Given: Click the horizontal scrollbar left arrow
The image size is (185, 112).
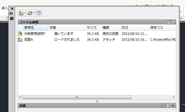Looking at the screenshot, I should [20, 97].
